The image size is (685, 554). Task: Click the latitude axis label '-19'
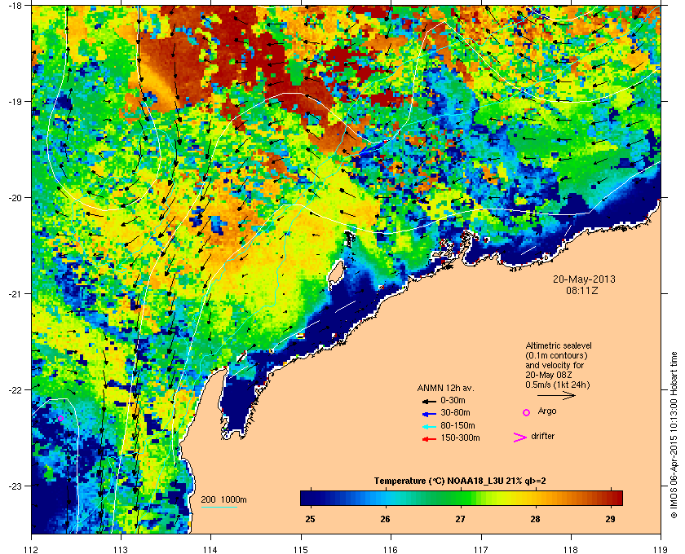point(15,101)
